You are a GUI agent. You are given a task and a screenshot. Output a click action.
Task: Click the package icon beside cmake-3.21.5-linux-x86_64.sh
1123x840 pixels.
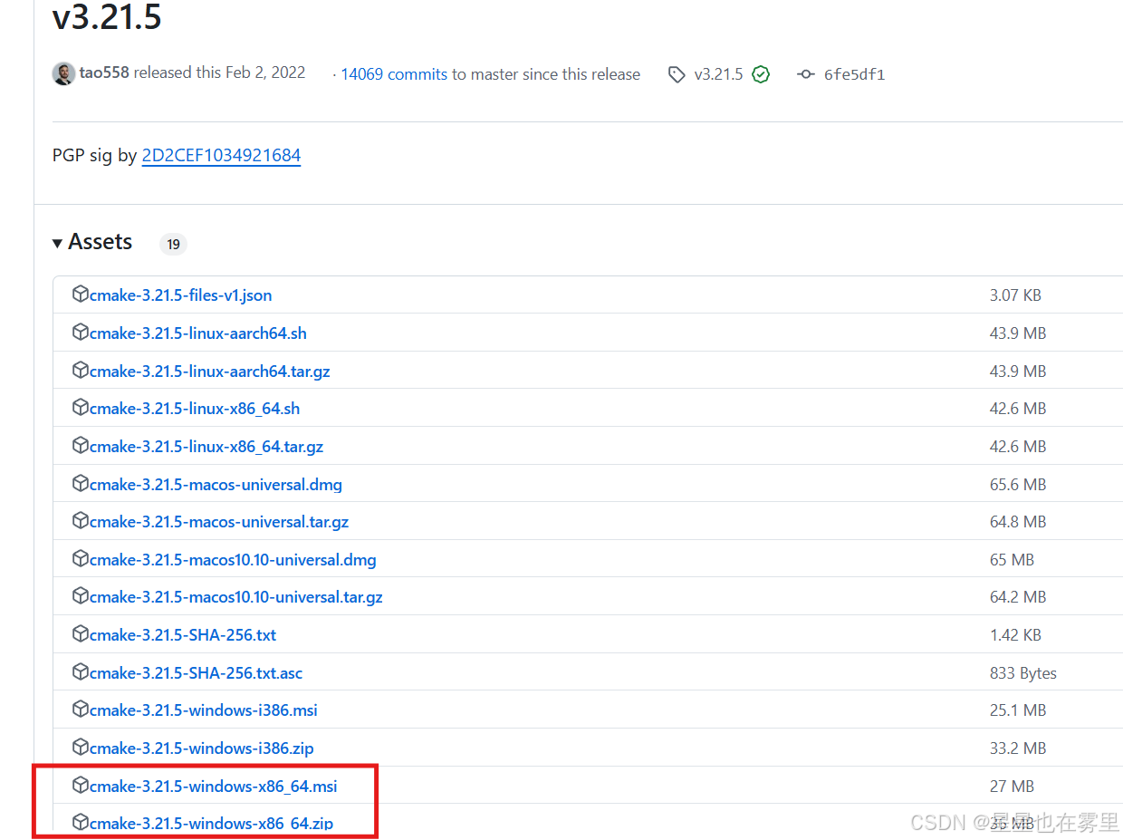coord(81,408)
